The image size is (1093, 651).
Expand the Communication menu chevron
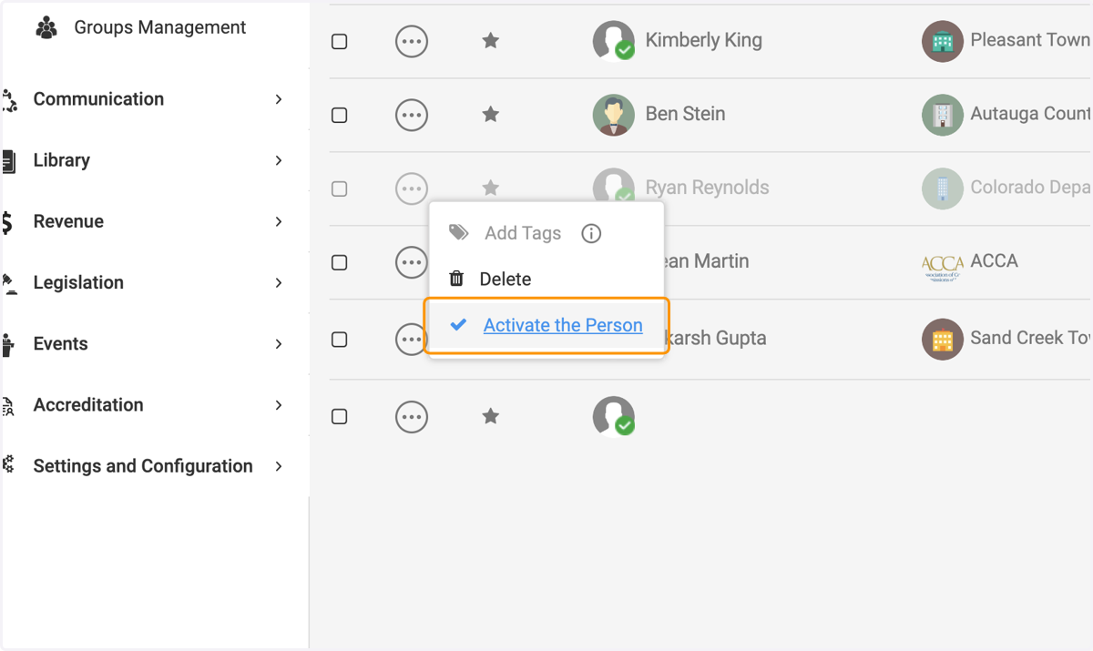click(x=279, y=99)
